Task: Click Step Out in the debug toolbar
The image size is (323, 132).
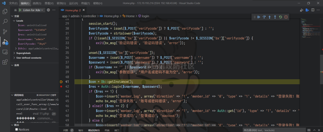Action: [x=275, y=17]
